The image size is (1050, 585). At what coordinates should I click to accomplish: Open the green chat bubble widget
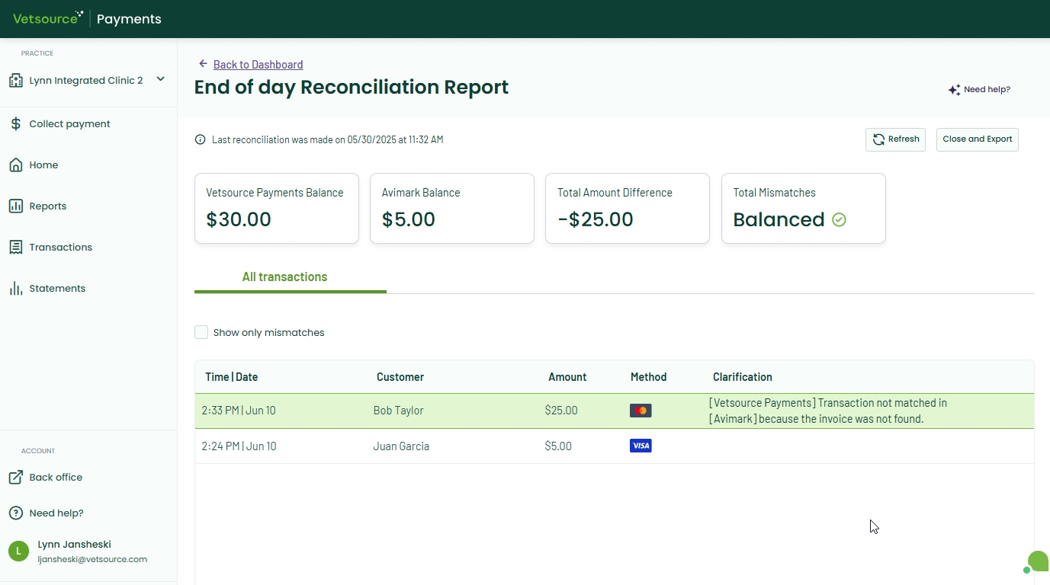tap(1037, 562)
